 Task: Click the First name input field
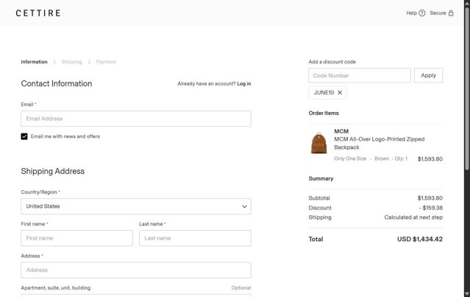click(76, 238)
